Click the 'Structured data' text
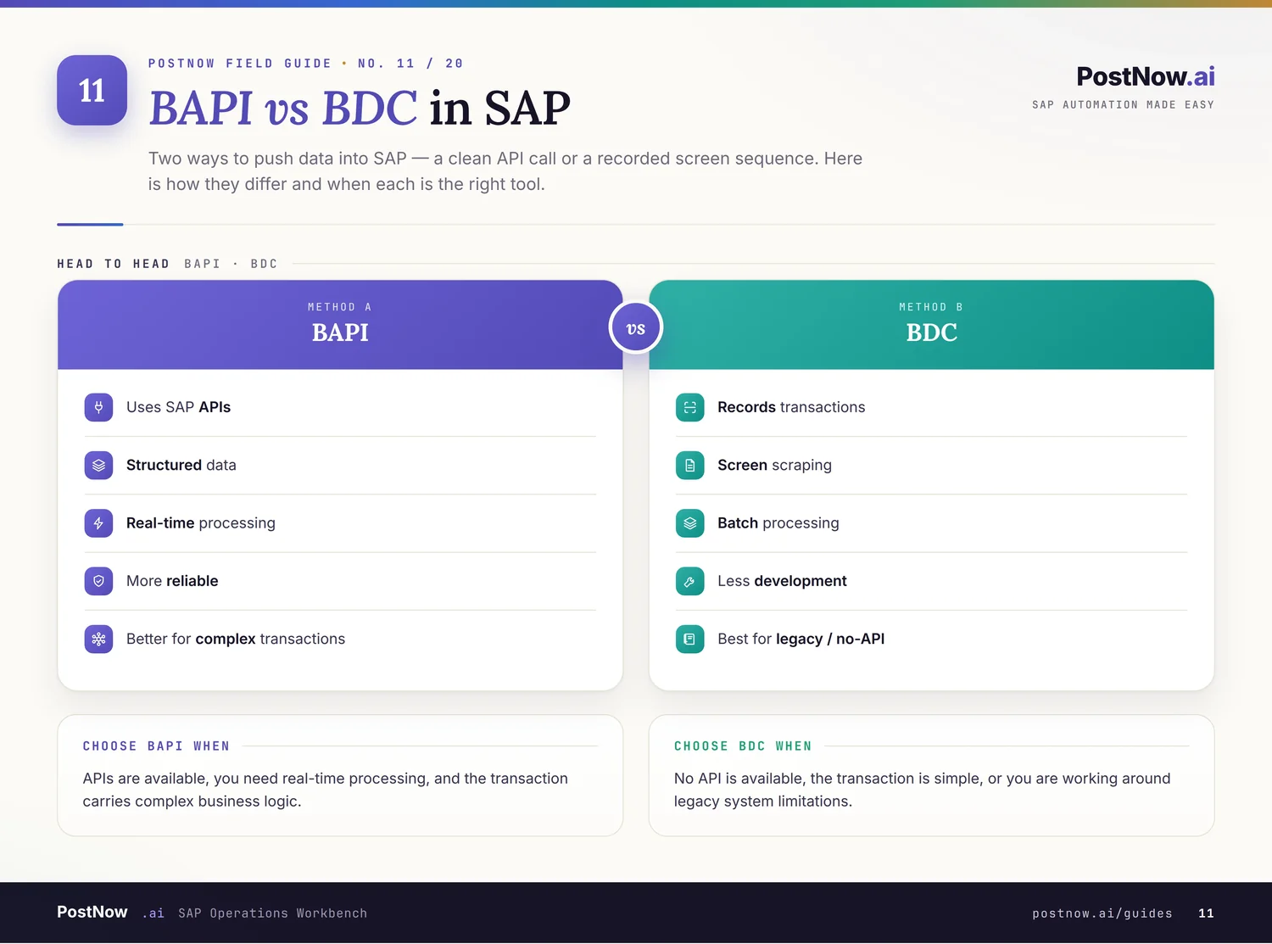The width and height of the screenshot is (1272, 944). [x=181, y=465]
